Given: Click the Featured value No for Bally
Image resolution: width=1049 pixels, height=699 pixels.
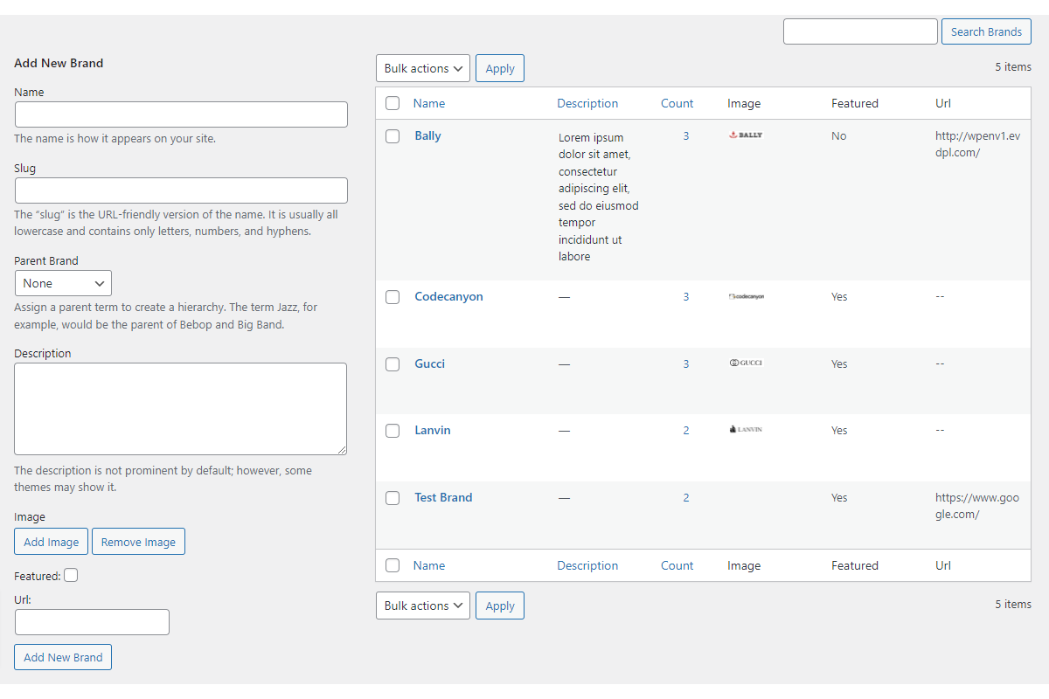Looking at the screenshot, I should [x=839, y=136].
